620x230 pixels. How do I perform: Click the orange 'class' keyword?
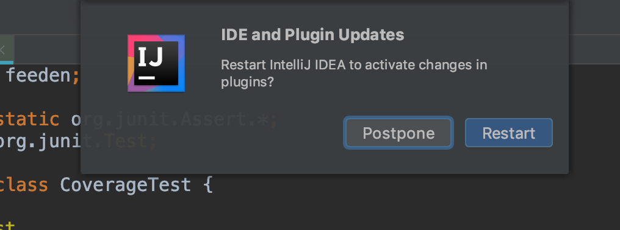click(x=24, y=184)
